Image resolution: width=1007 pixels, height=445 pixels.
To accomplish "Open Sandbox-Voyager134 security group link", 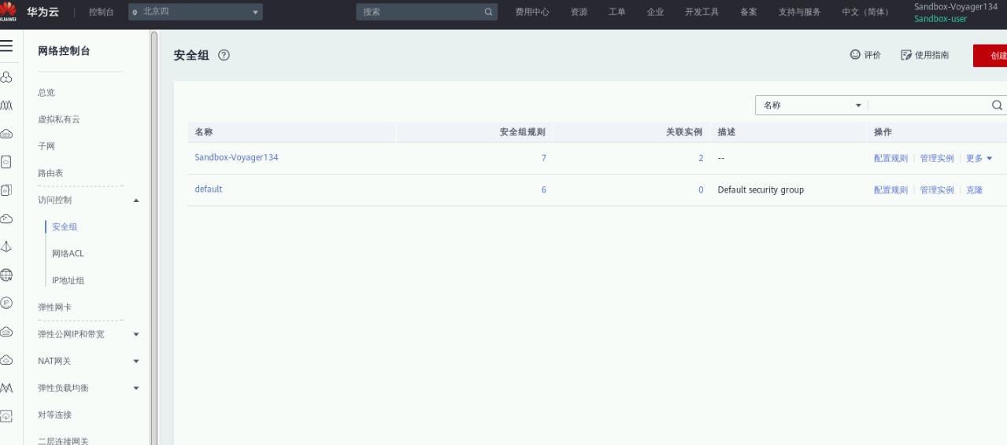I will pos(236,157).
